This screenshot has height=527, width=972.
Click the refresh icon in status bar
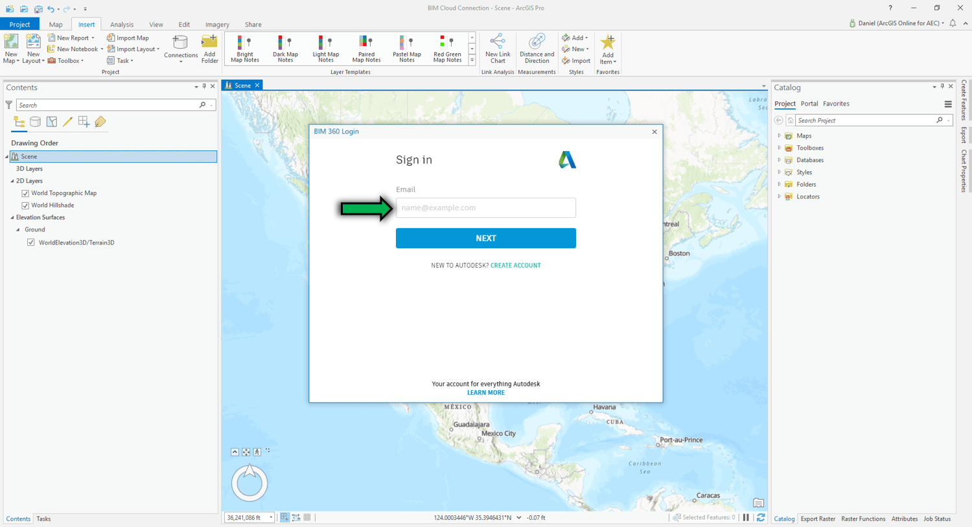[x=761, y=518]
